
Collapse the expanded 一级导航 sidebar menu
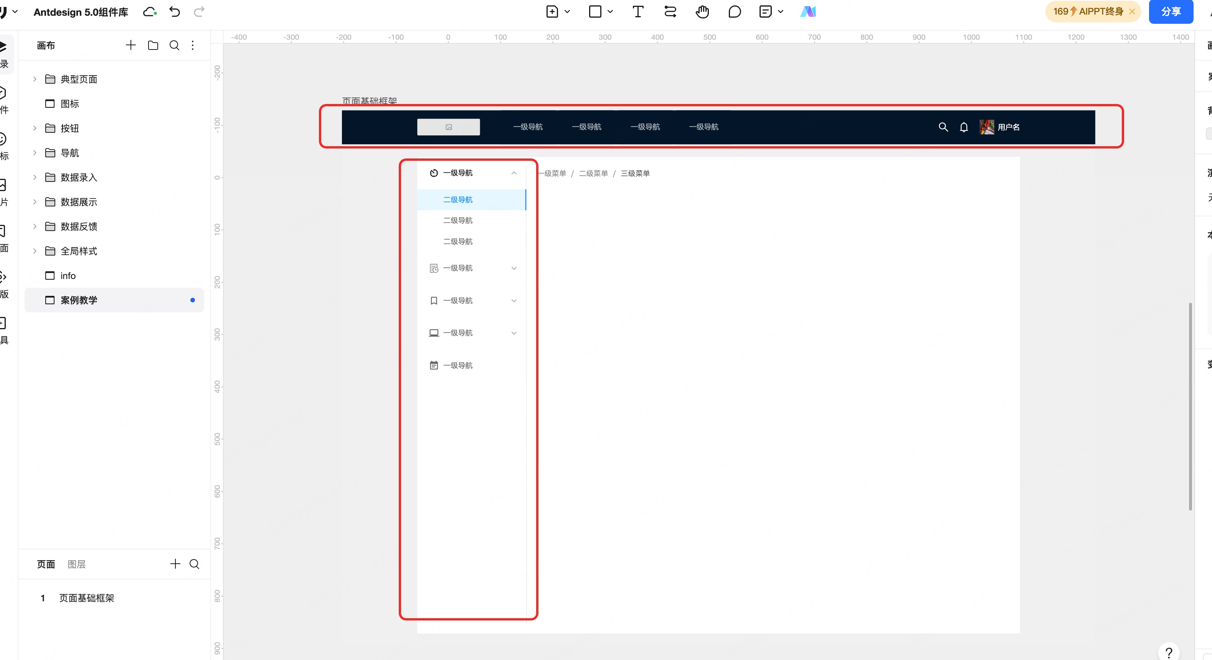click(514, 173)
